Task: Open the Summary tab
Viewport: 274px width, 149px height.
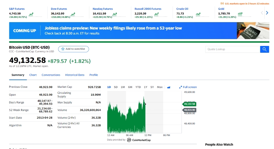Action: (x=18, y=75)
